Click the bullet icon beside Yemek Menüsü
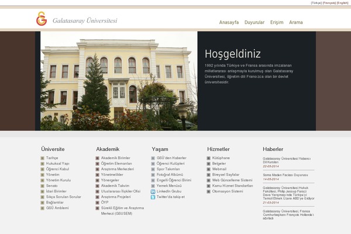The width and height of the screenshot is (351, 234). pos(153,186)
